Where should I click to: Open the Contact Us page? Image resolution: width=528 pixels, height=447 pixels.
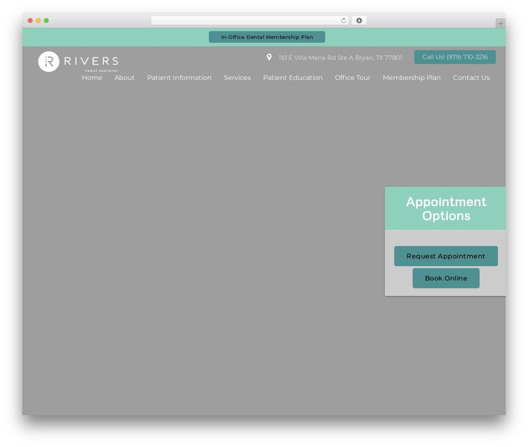coord(471,78)
